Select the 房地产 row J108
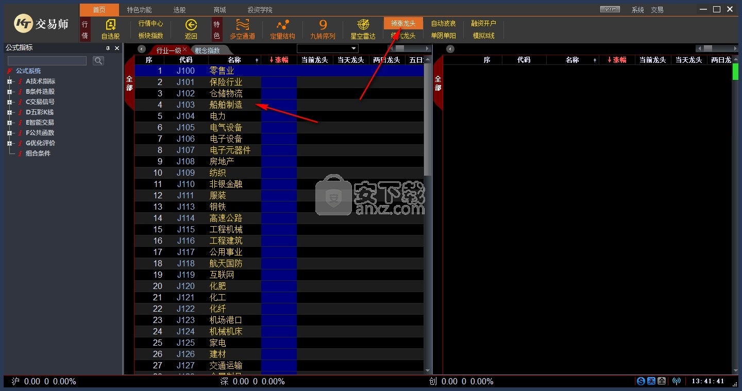The height and width of the screenshot is (391, 742). point(279,161)
